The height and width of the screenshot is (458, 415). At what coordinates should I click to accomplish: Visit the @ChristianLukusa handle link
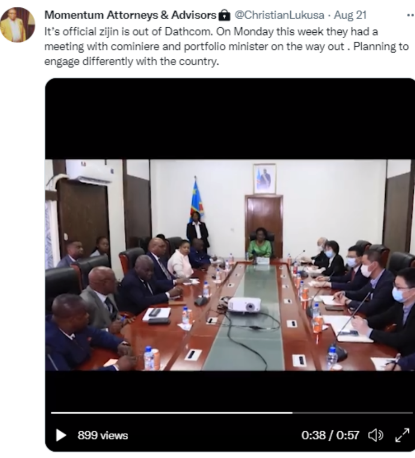click(x=279, y=15)
